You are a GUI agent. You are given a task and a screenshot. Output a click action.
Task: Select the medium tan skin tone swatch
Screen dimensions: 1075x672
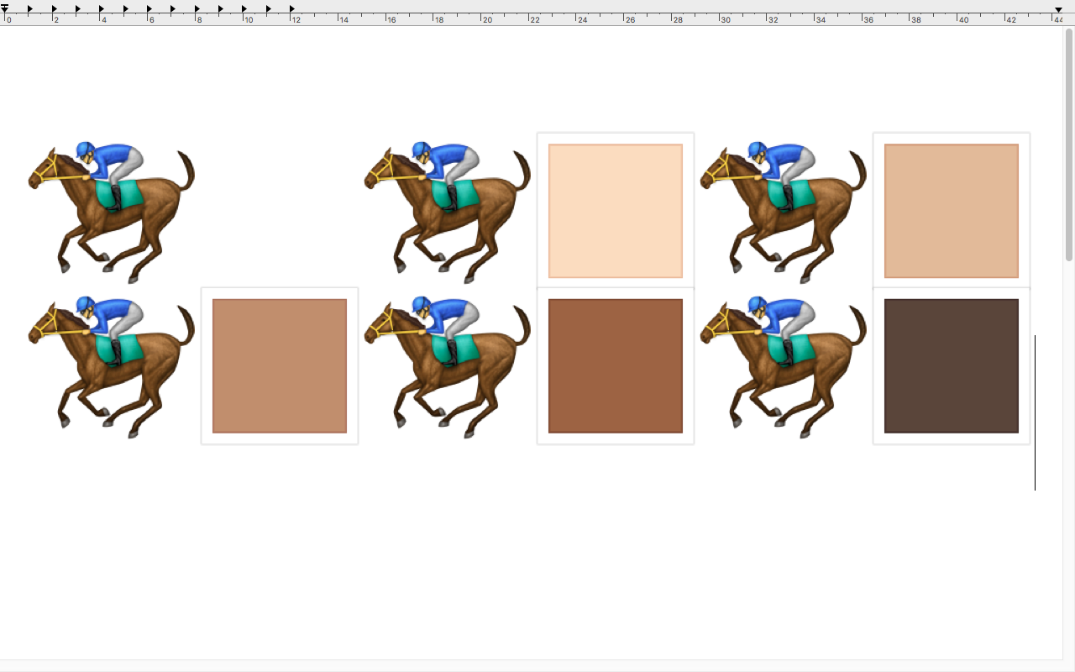point(280,366)
